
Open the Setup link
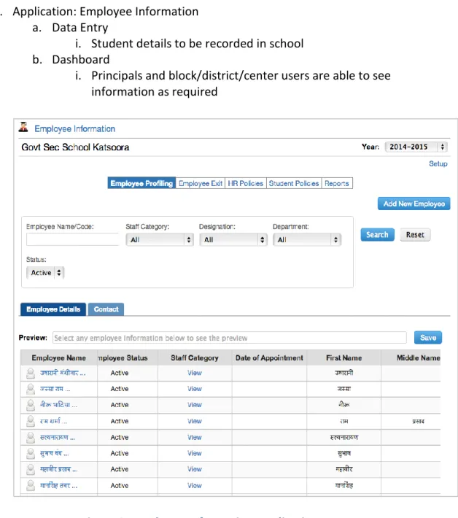coord(438,164)
